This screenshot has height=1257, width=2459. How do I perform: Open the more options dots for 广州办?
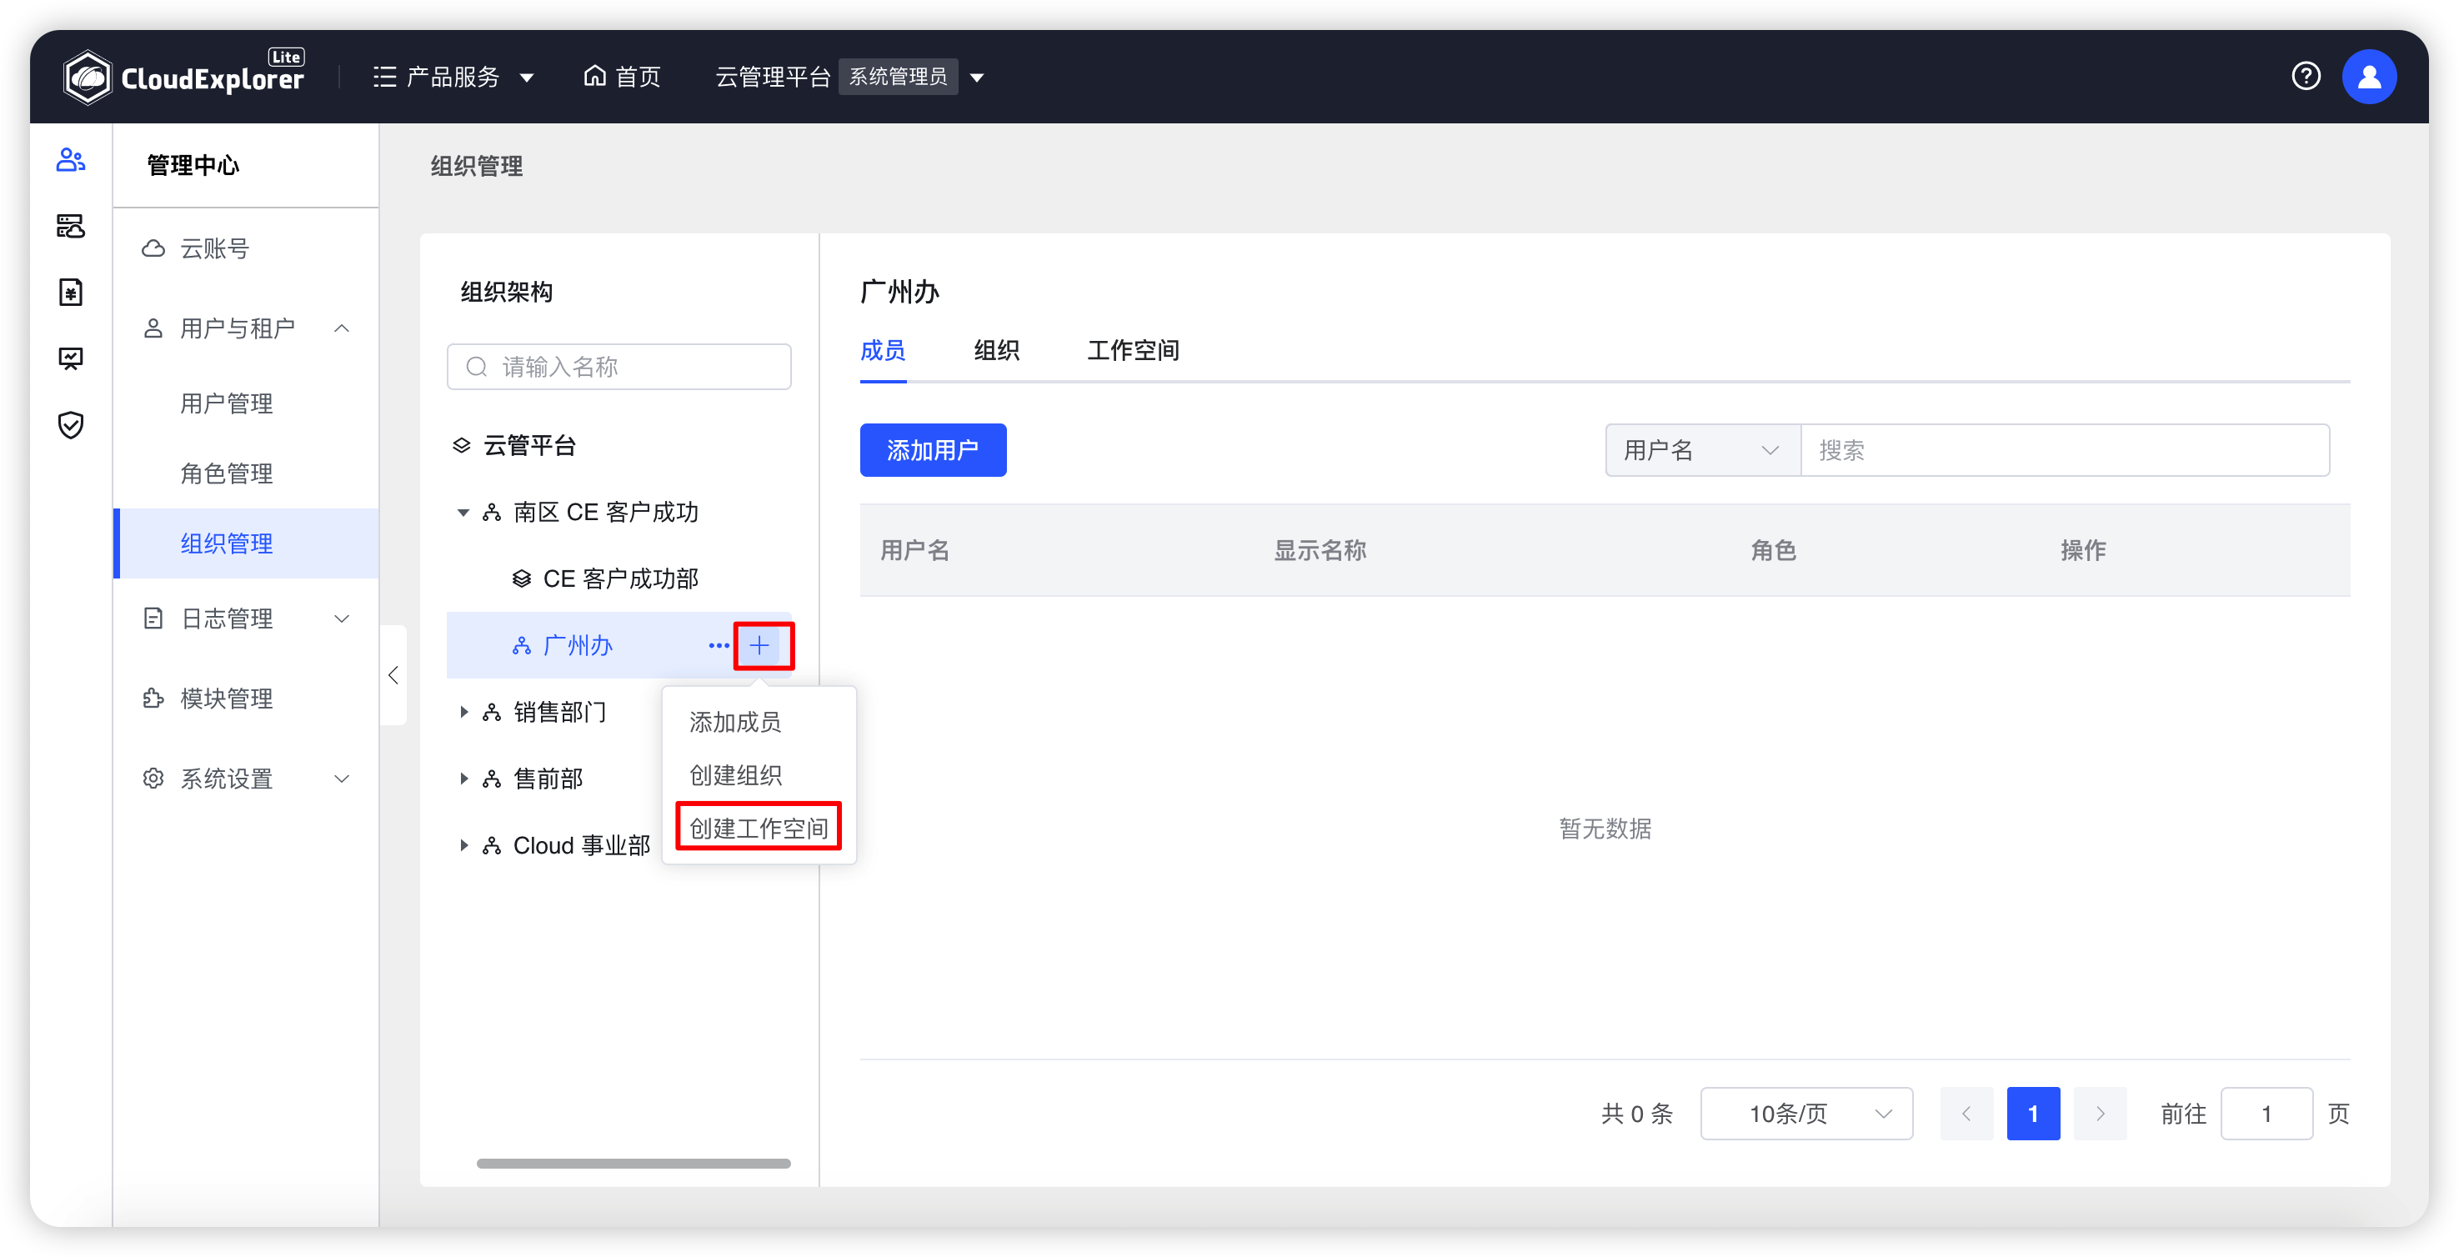718,646
